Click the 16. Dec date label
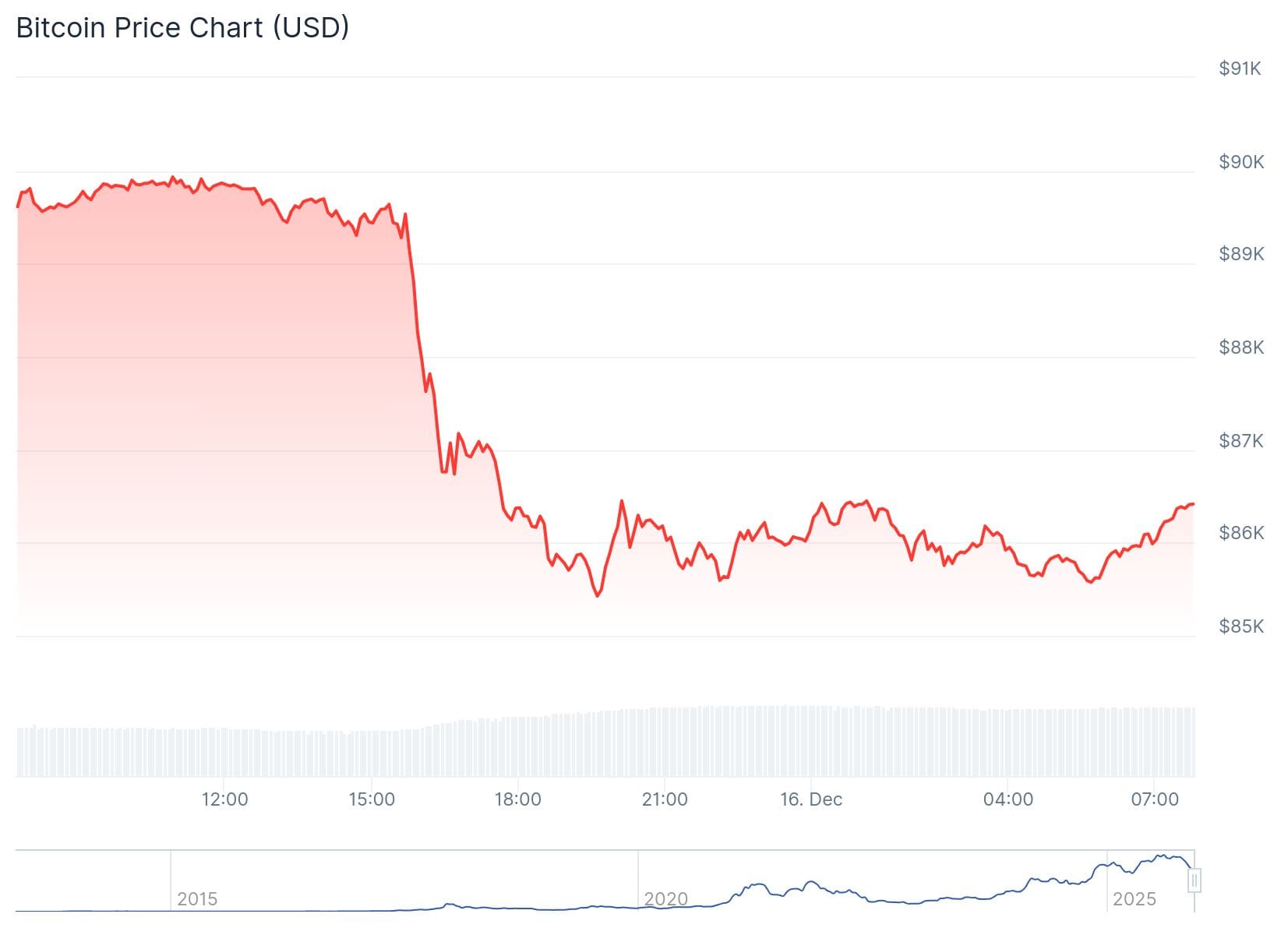The height and width of the screenshot is (935, 1281). 811,799
